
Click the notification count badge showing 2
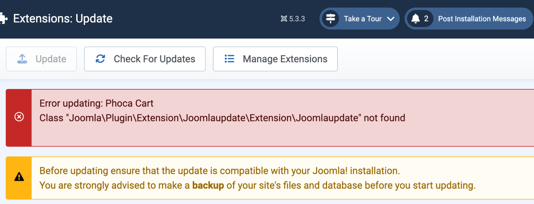click(x=426, y=19)
